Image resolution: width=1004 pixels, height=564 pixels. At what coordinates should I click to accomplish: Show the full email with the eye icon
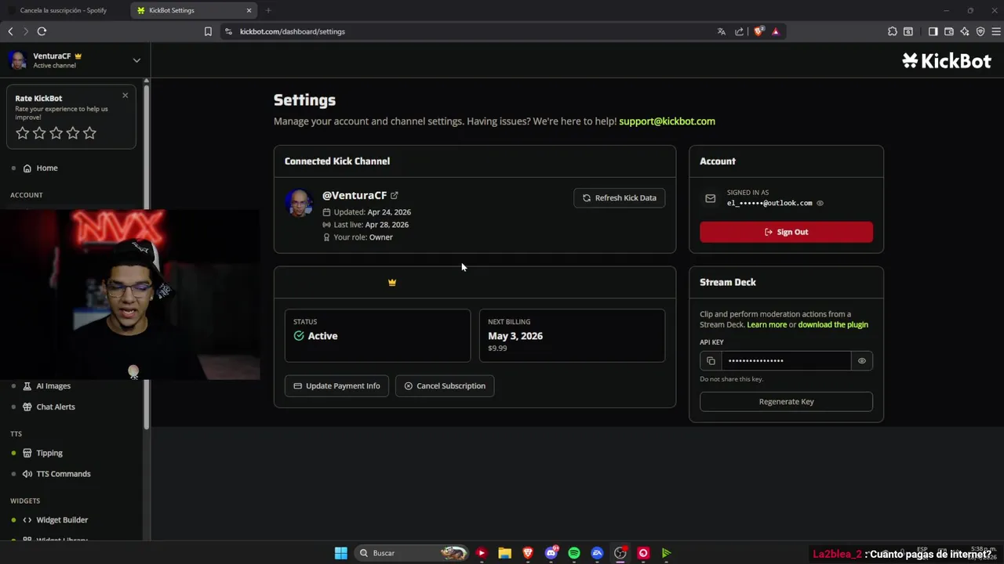pyautogui.click(x=820, y=203)
